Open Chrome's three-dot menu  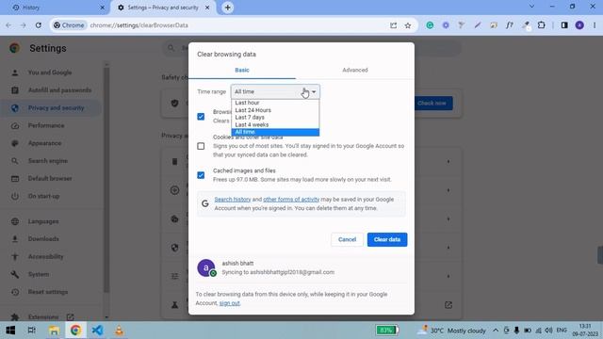coord(595,25)
